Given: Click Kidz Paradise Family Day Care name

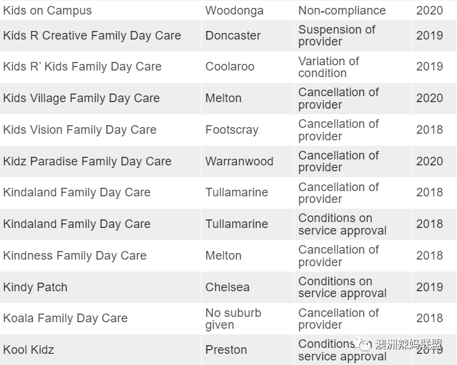Looking at the screenshot, I should [87, 161].
